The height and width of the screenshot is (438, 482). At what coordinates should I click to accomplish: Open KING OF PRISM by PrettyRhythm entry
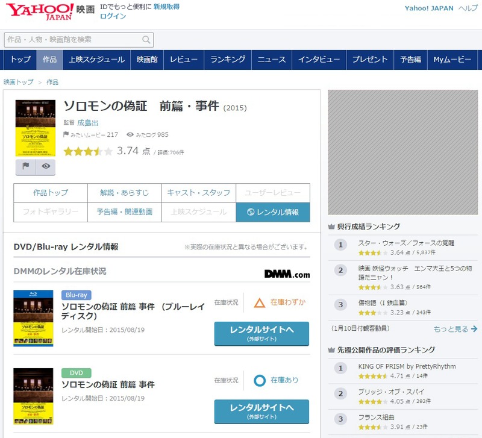pyautogui.click(x=407, y=366)
